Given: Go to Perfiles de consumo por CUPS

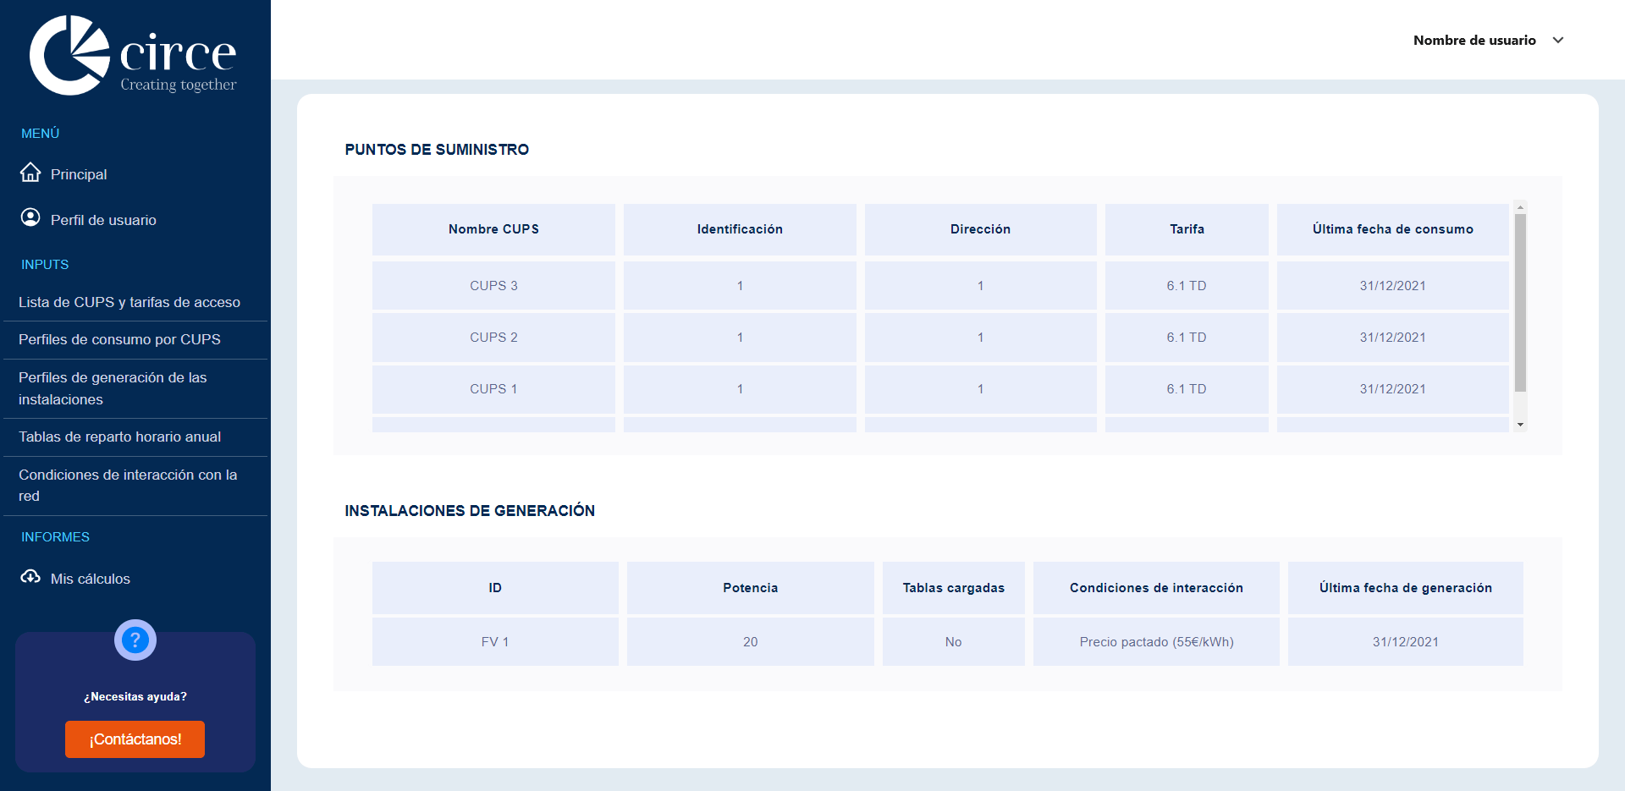Looking at the screenshot, I should pos(119,339).
